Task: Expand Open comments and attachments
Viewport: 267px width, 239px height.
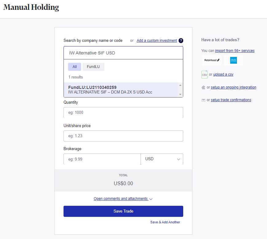Action: tap(123, 199)
